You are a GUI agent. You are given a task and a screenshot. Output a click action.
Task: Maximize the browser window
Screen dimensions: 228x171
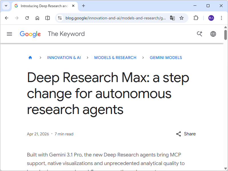tap(208, 6)
